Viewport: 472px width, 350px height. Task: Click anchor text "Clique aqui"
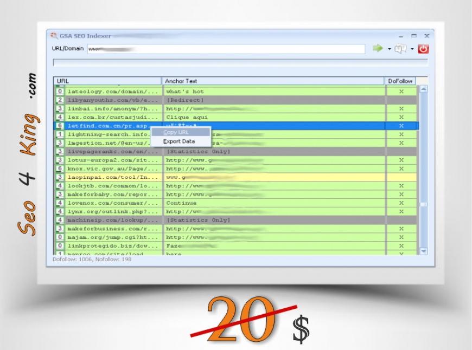187,117
